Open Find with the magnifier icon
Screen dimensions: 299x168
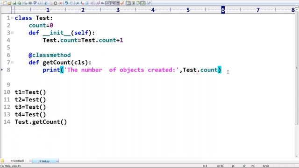77,3
